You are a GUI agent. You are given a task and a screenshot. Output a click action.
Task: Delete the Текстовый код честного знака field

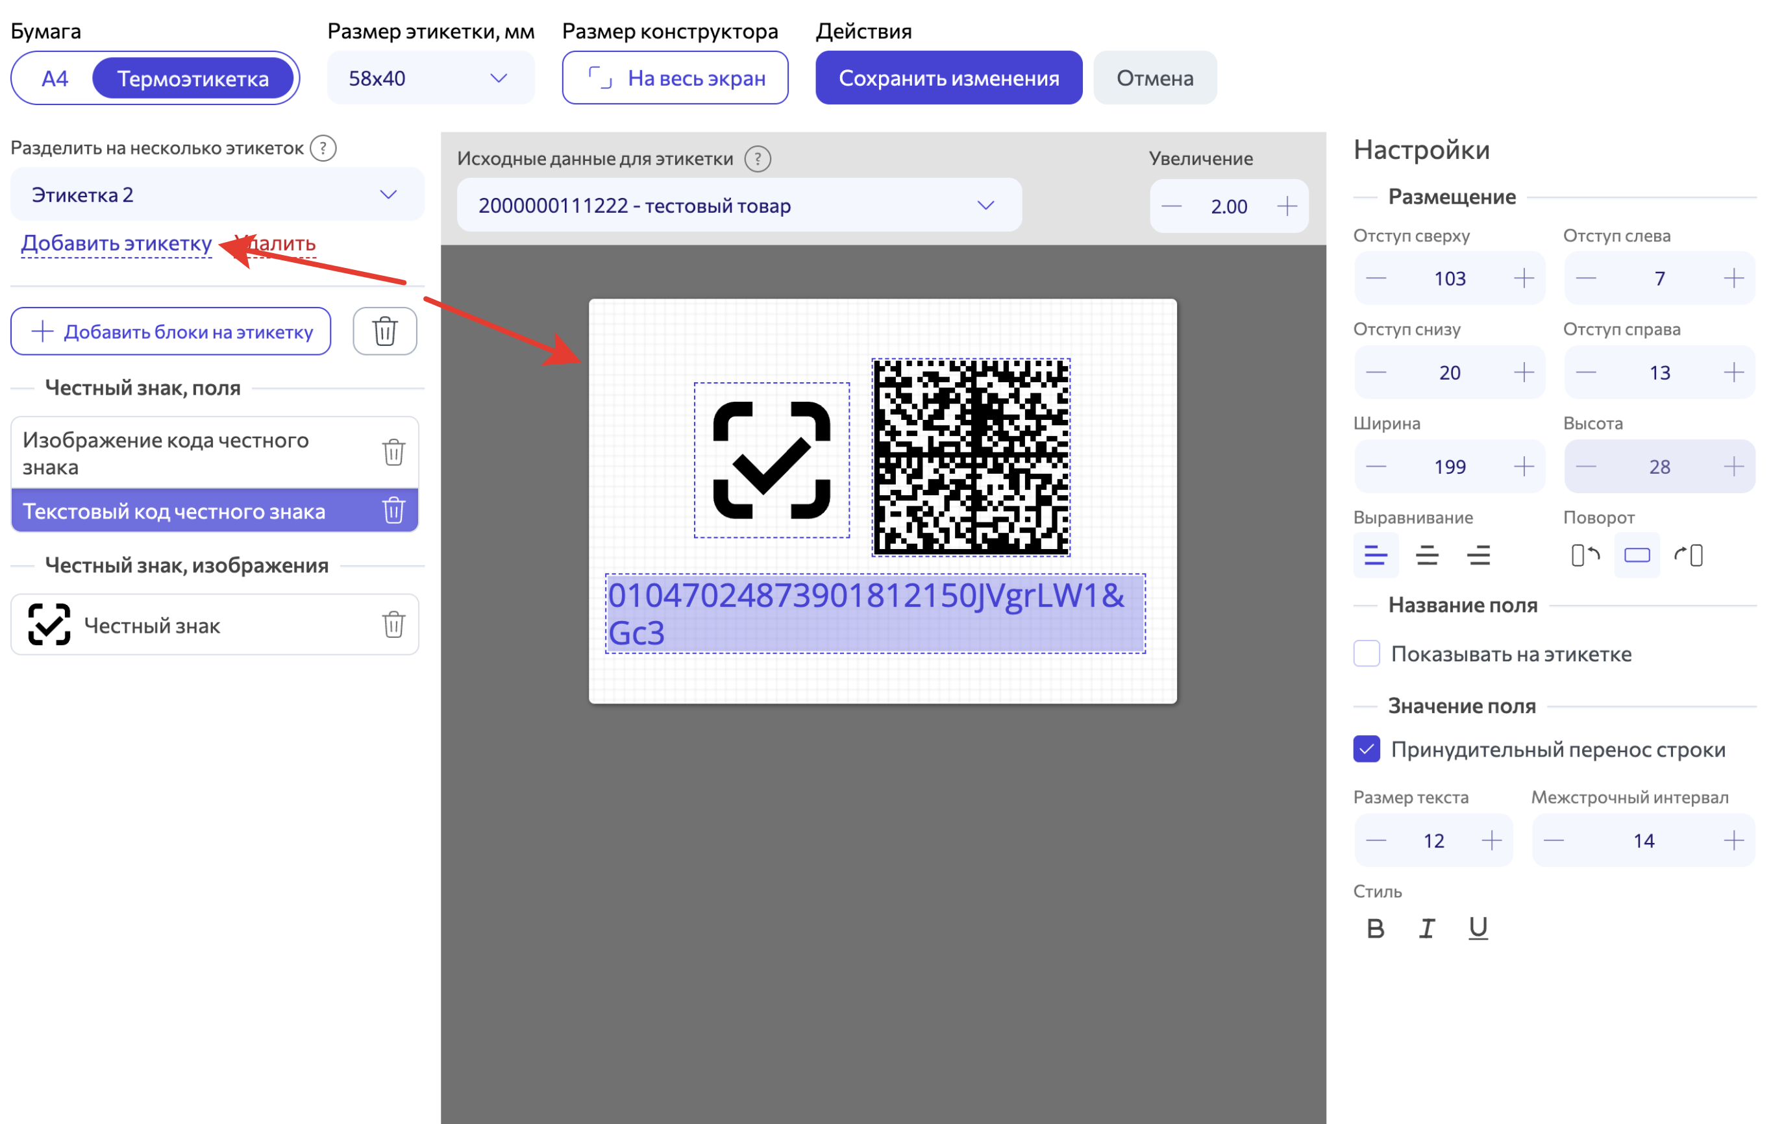393,510
